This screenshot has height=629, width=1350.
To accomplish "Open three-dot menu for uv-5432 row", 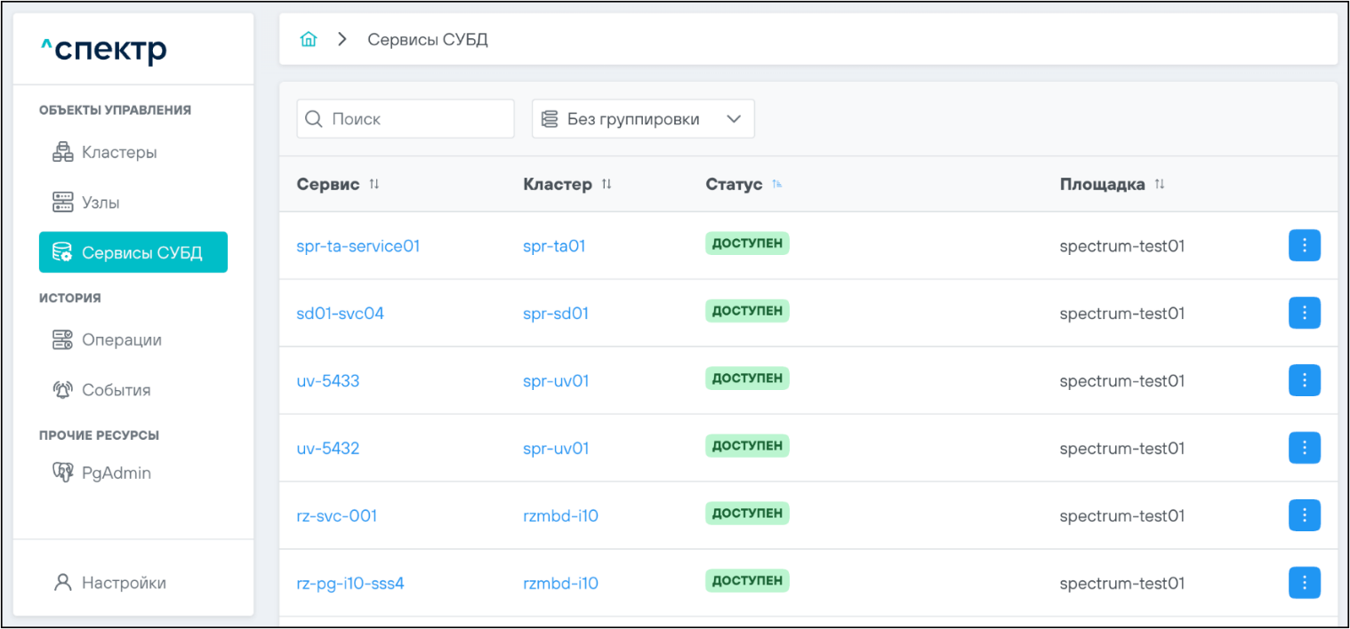I will pos(1304,449).
